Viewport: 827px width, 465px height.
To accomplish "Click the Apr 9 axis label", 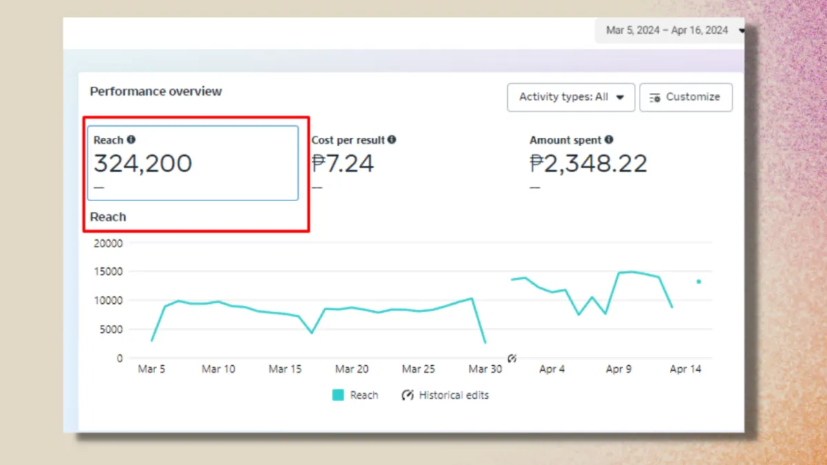I will click(619, 369).
